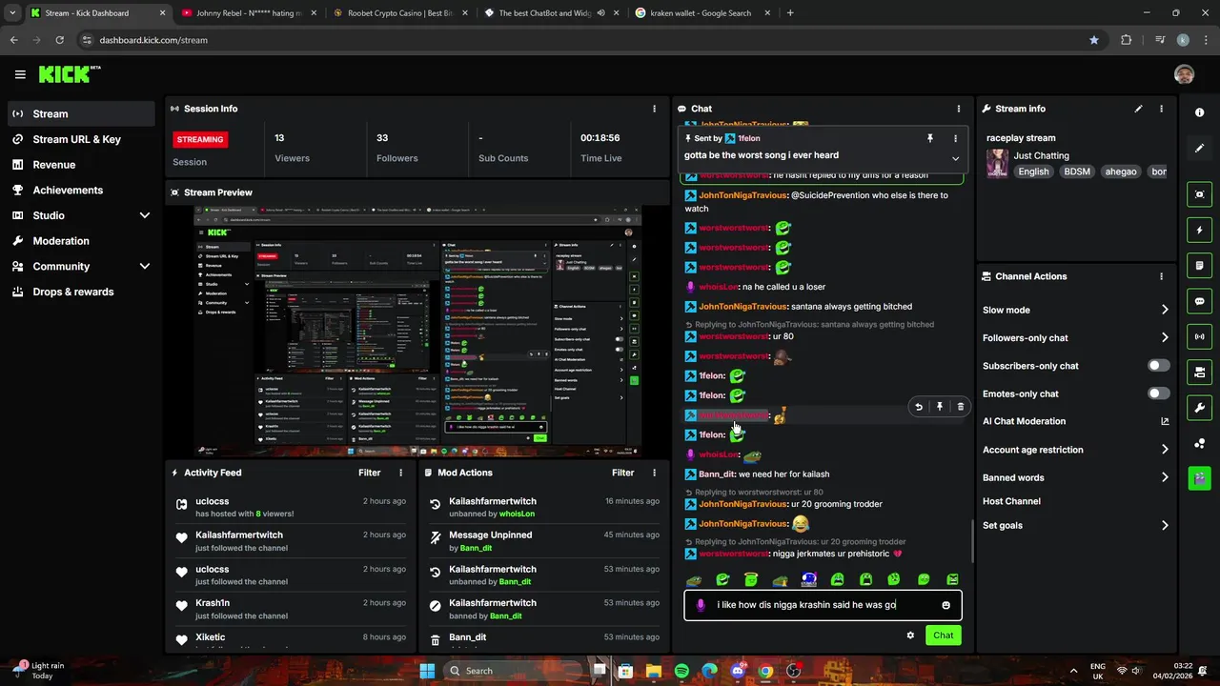Click whoisLon link in Mod Actions

click(517, 514)
